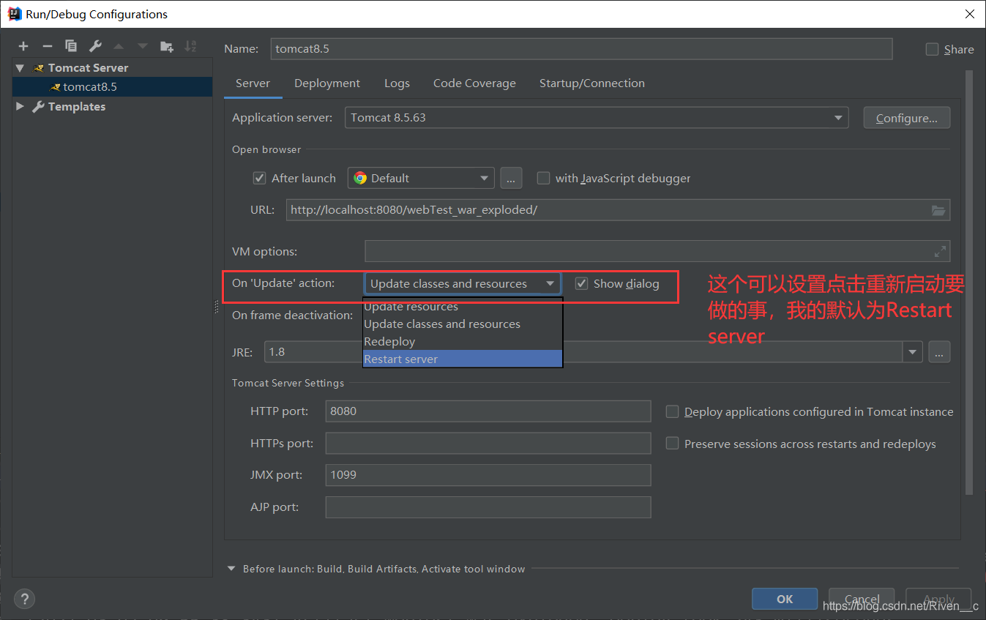Open On 'Update' action dropdown

(462, 283)
